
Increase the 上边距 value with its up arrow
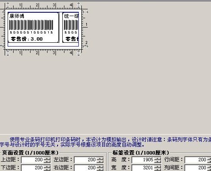pos(47,158)
